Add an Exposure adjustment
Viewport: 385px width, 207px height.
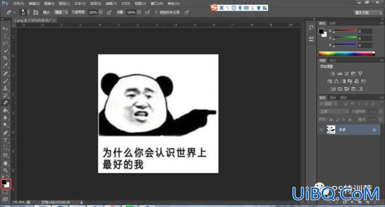[353, 73]
